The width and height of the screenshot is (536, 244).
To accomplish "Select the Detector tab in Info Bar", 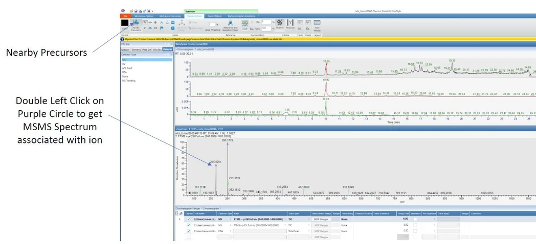I will pyautogui.click(x=168, y=50).
